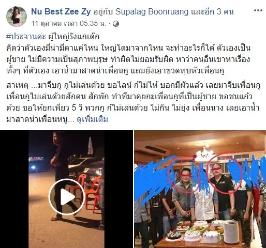Open the birthday group photo
266x248 pixels.
(x=200, y=189)
